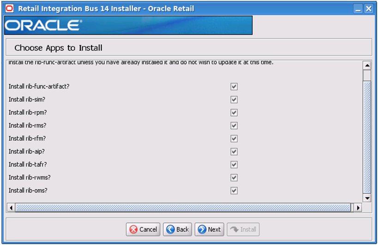
Task: Toggle the Install rib-rfm checkbox
Action: 234,138
